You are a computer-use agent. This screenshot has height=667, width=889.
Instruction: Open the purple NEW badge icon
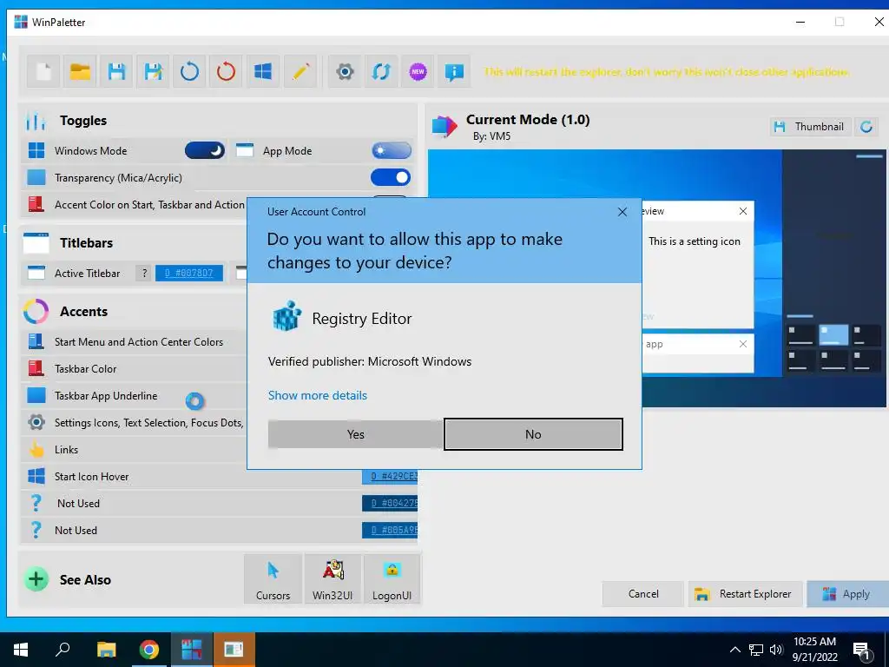coord(418,72)
